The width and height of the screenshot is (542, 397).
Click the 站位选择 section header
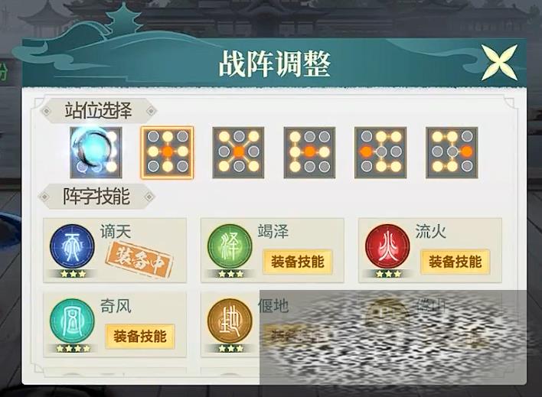pyautogui.click(x=98, y=111)
